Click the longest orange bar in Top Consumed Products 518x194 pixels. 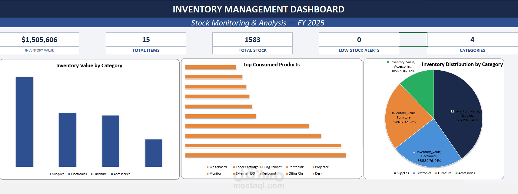pyautogui.click(x=265, y=155)
